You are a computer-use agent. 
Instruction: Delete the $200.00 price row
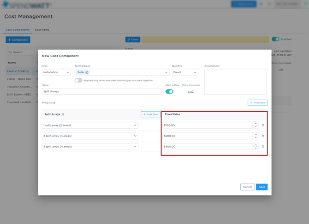pyautogui.click(x=263, y=136)
